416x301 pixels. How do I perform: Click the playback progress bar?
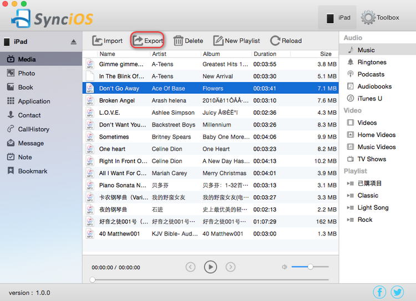pos(210,279)
